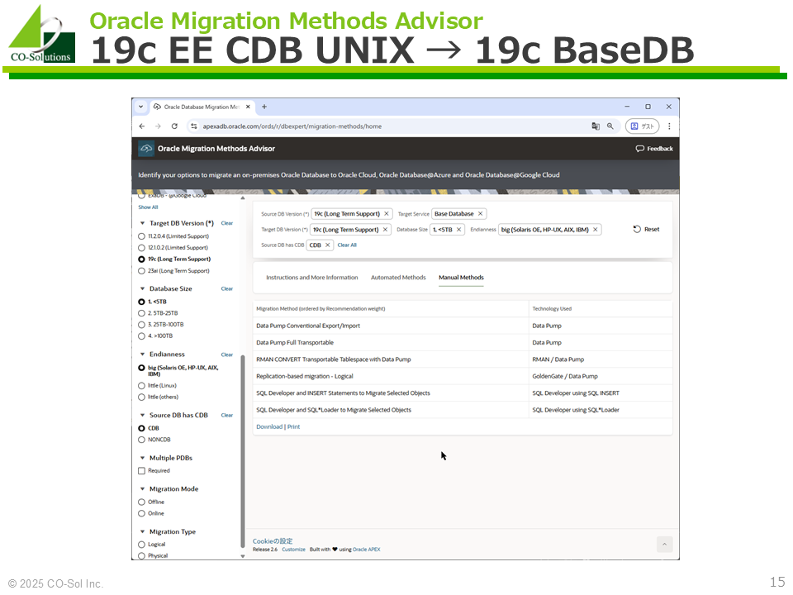Collapse the Multiple PDBs section
The width and height of the screenshot is (793, 595).
pyautogui.click(x=142, y=459)
